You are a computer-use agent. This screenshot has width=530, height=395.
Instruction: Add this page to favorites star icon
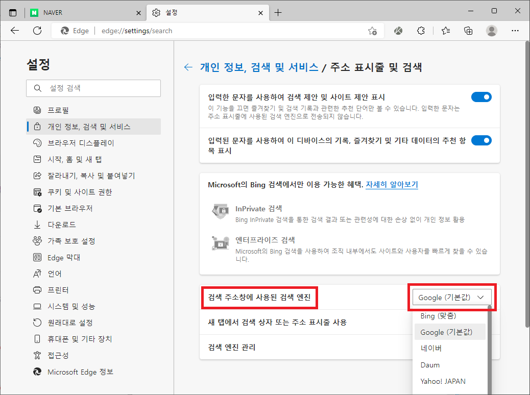373,31
